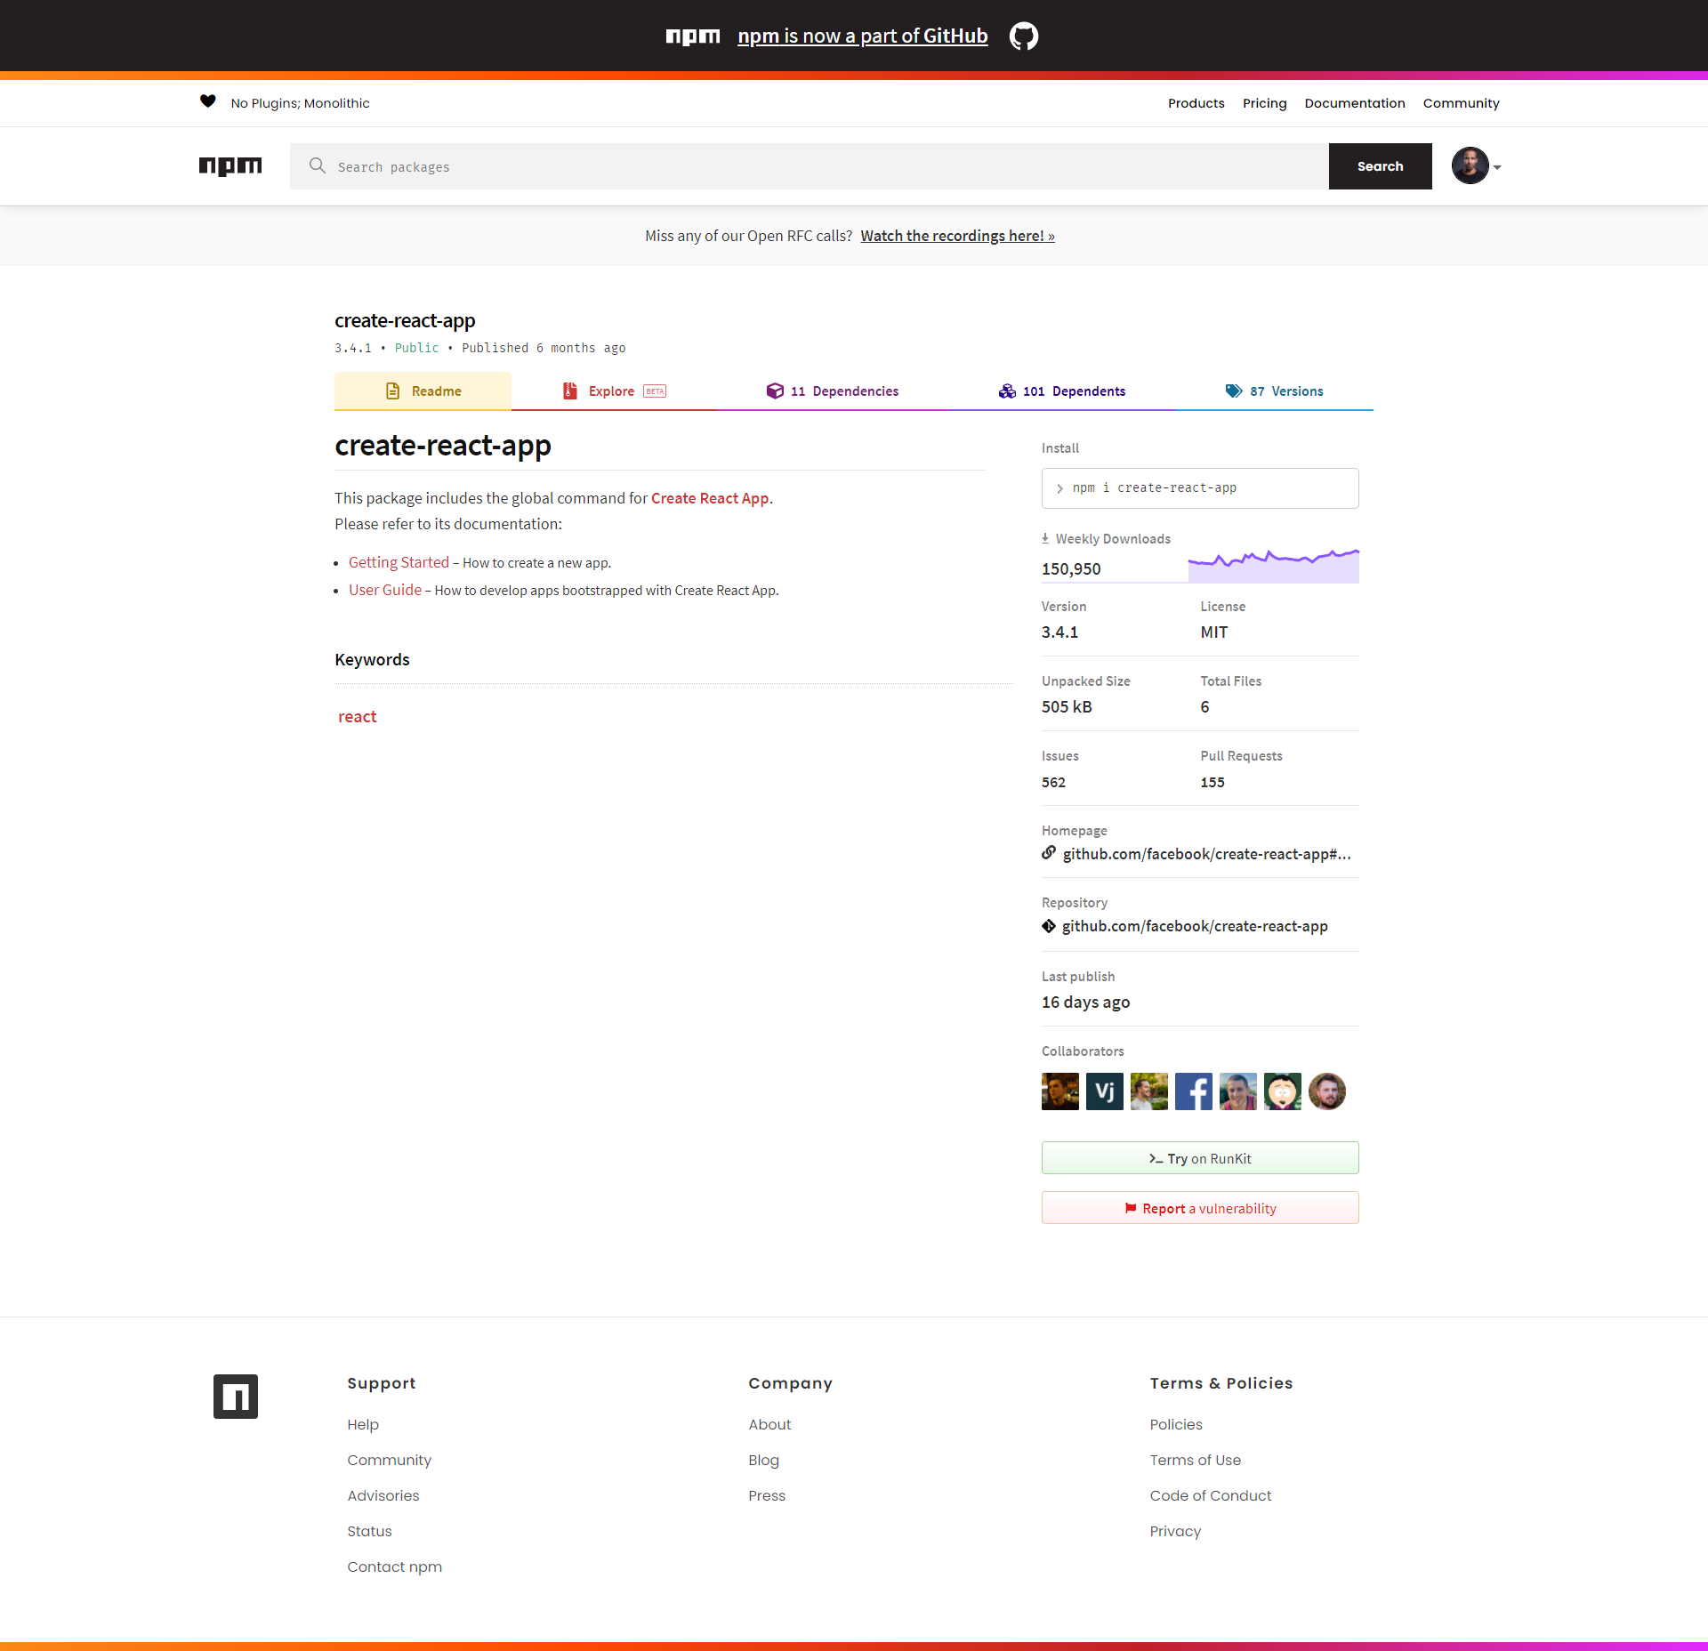This screenshot has width=1708, height=1651.
Task: Click inside the Search packages input field
Action: tap(801, 166)
